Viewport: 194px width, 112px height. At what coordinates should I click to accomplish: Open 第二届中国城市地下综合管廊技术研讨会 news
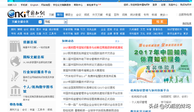point(86,59)
